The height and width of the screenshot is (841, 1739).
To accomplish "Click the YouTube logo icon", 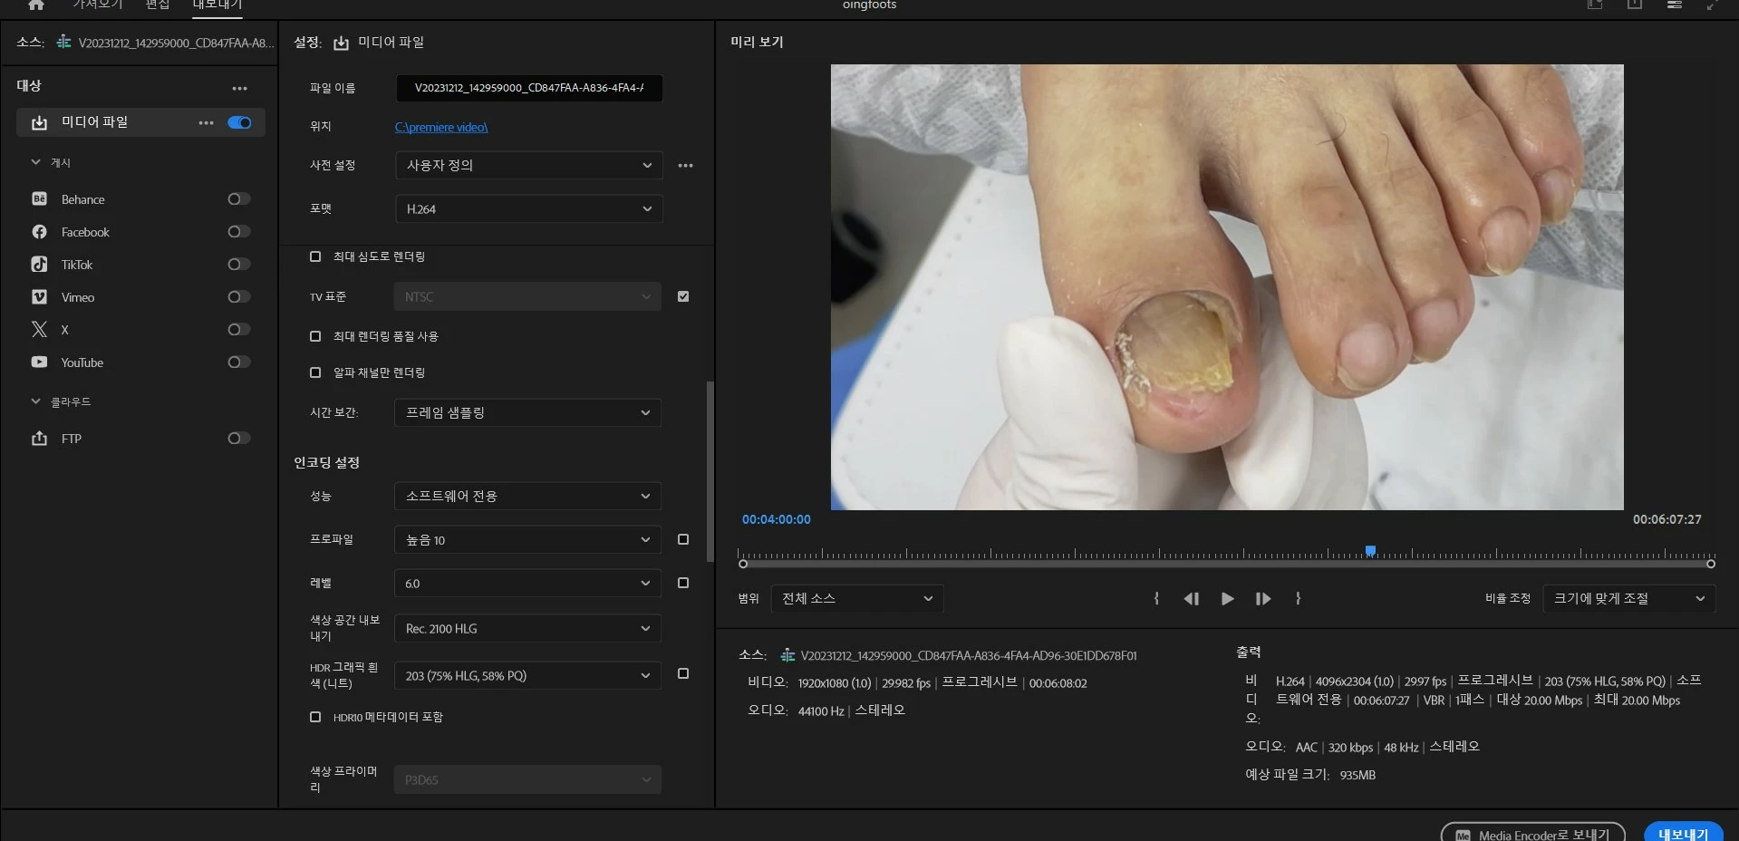I will [39, 362].
